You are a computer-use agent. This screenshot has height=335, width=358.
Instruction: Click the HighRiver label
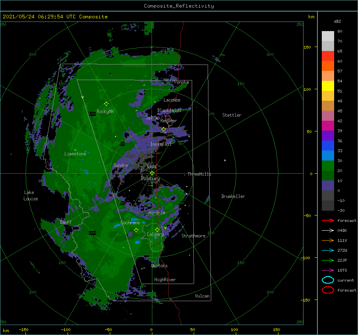coord(165,280)
